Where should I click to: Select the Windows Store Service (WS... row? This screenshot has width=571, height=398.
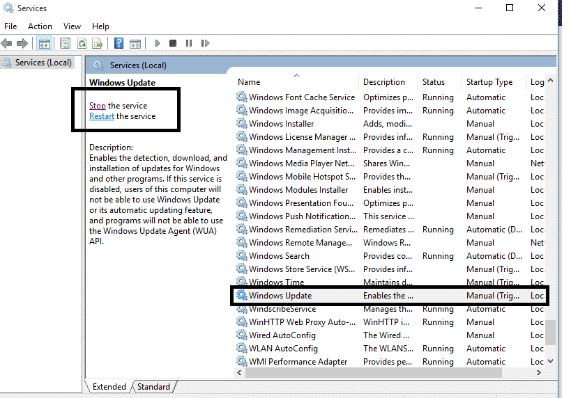point(390,269)
